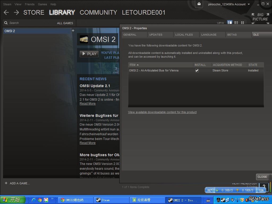Click the download speed arrow indicator

pyautogui.click(x=217, y=190)
